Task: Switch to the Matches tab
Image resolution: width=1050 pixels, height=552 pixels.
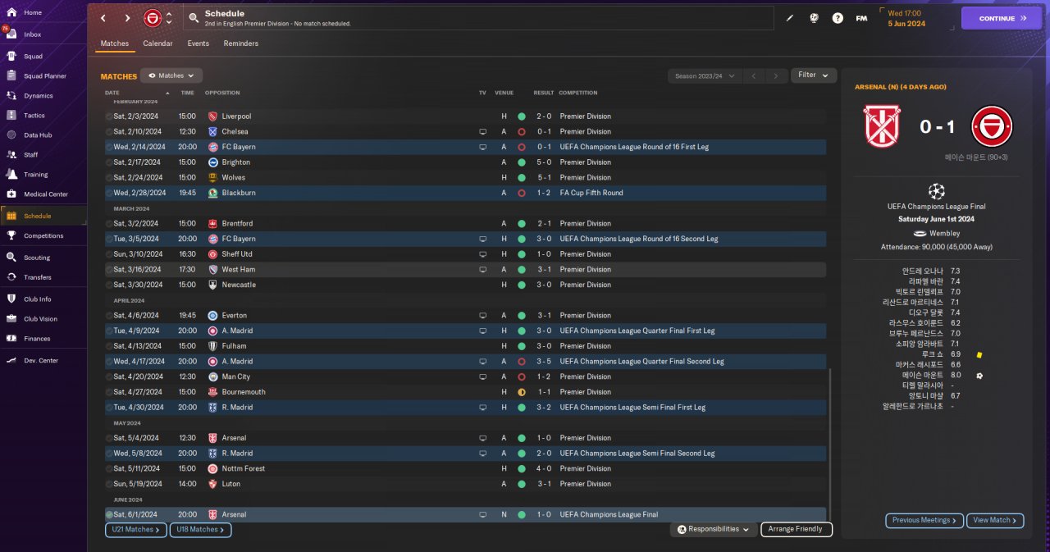Action: click(x=115, y=43)
